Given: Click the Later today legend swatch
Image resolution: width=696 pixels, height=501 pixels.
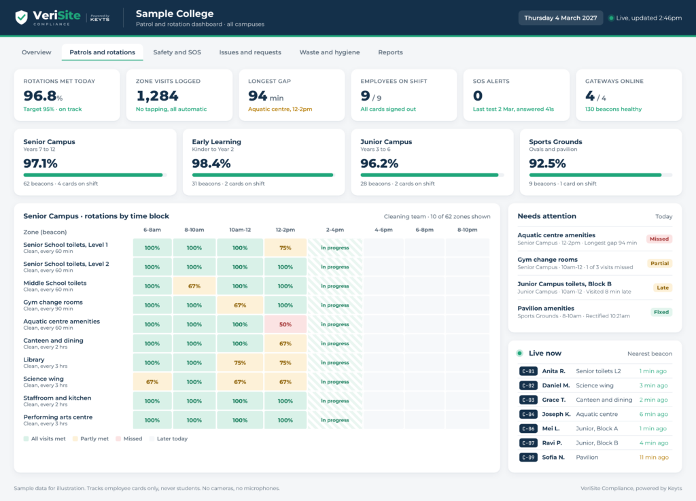Looking at the screenshot, I should (152, 439).
